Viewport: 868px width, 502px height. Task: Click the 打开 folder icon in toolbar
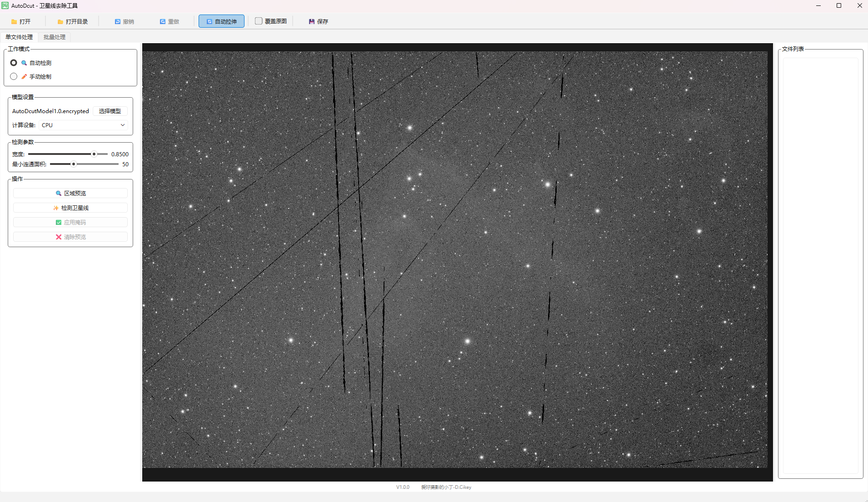[x=15, y=21]
